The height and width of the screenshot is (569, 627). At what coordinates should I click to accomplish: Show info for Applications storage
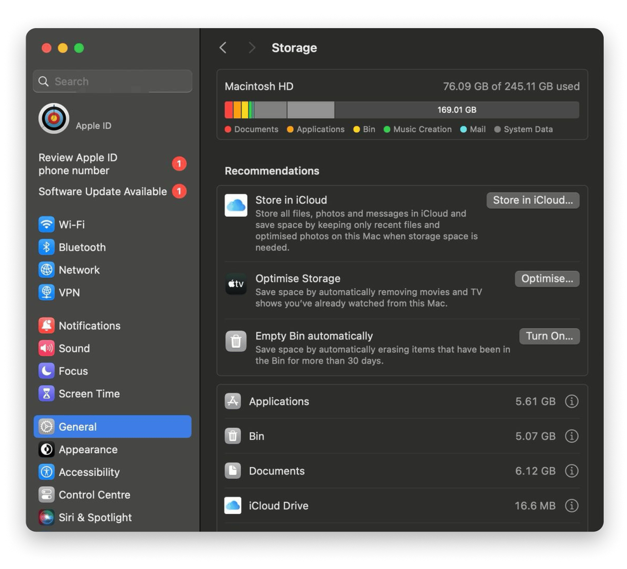tap(572, 401)
